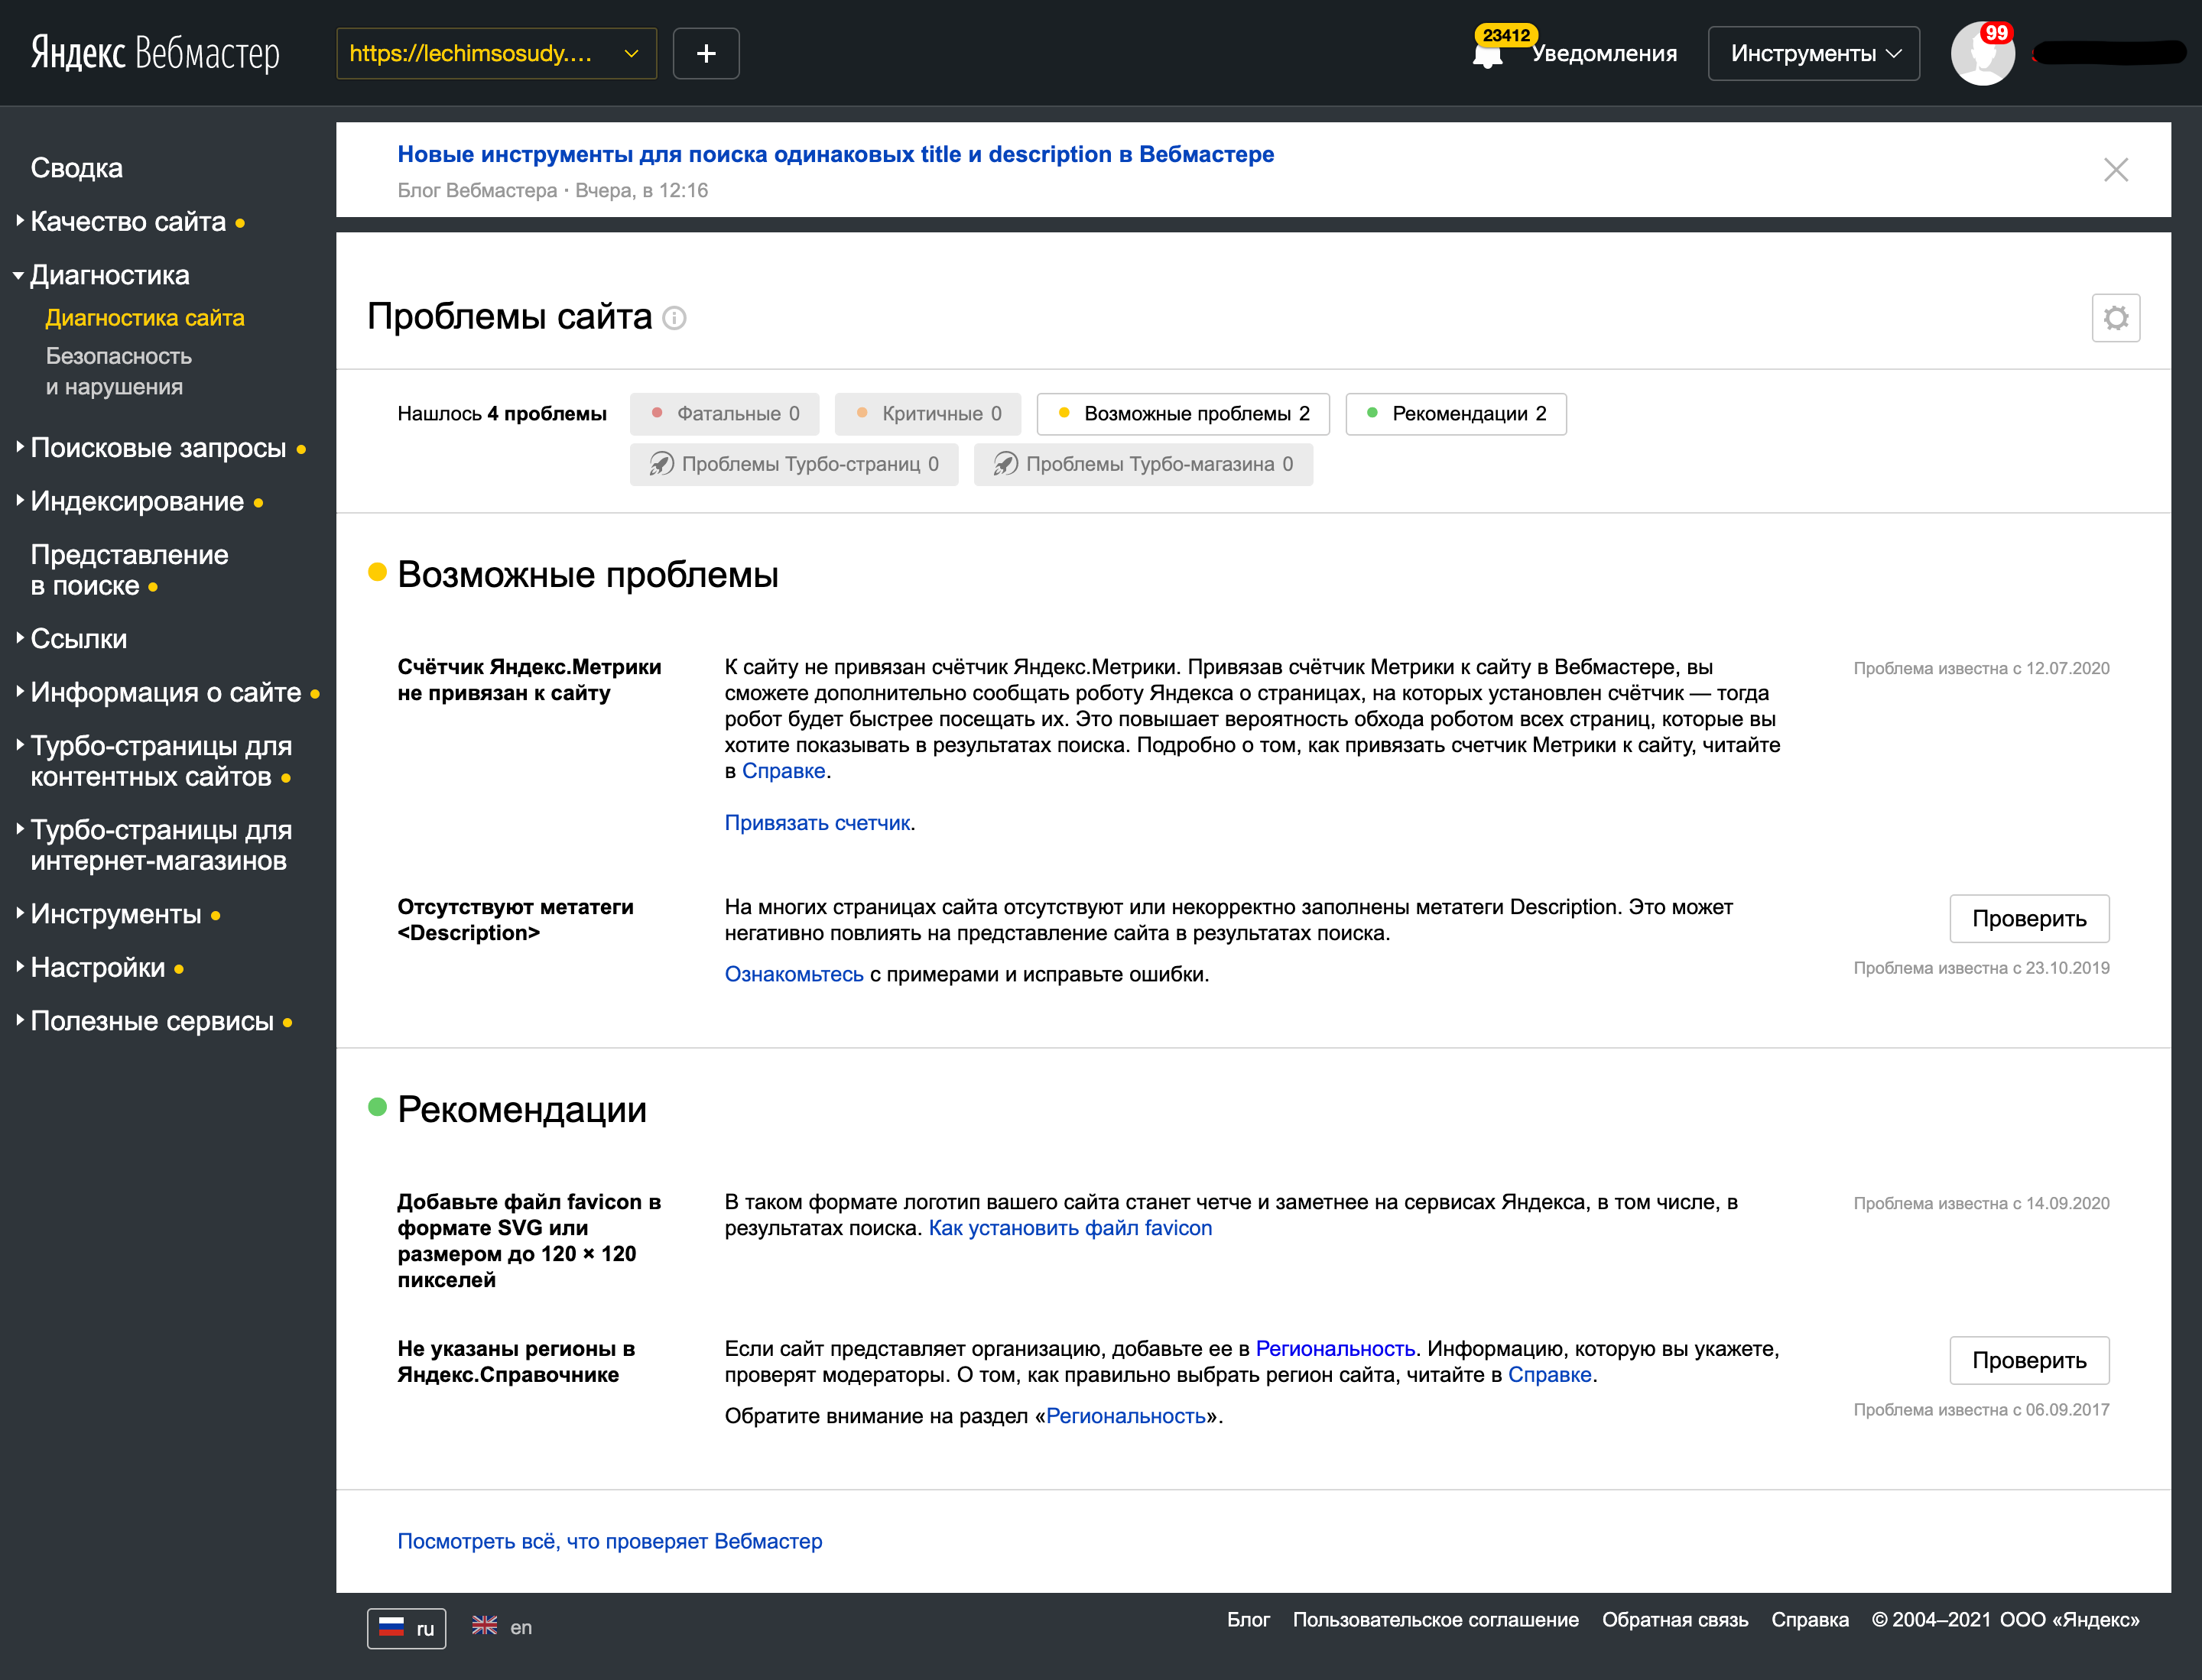Click the user avatar picture
This screenshot has width=2202, height=1680.
[1982, 55]
